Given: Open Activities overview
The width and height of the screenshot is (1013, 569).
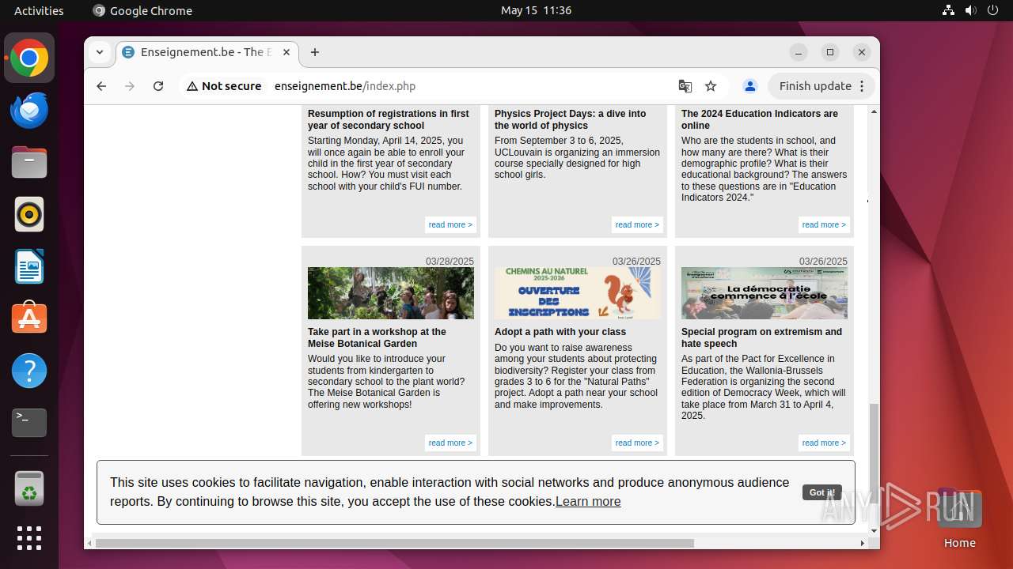Looking at the screenshot, I should click(x=39, y=10).
